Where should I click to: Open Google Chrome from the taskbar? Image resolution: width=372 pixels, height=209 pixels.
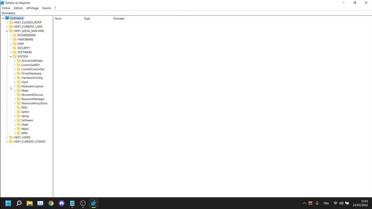click(x=51, y=203)
